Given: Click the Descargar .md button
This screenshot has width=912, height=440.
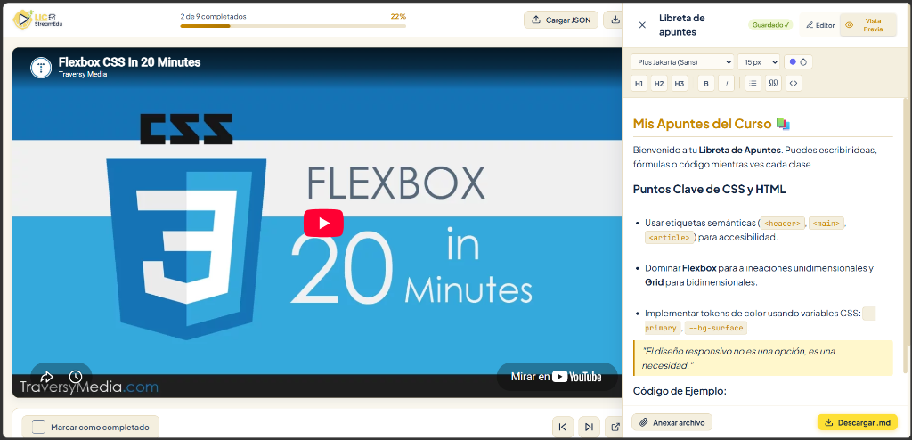Looking at the screenshot, I should [858, 422].
